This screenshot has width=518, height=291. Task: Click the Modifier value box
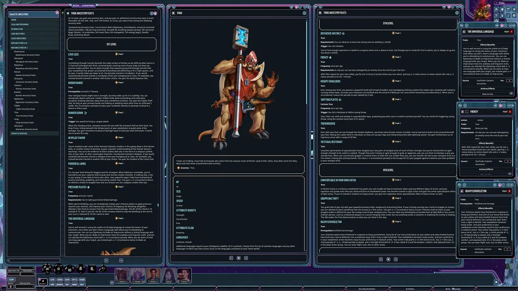click(43, 282)
